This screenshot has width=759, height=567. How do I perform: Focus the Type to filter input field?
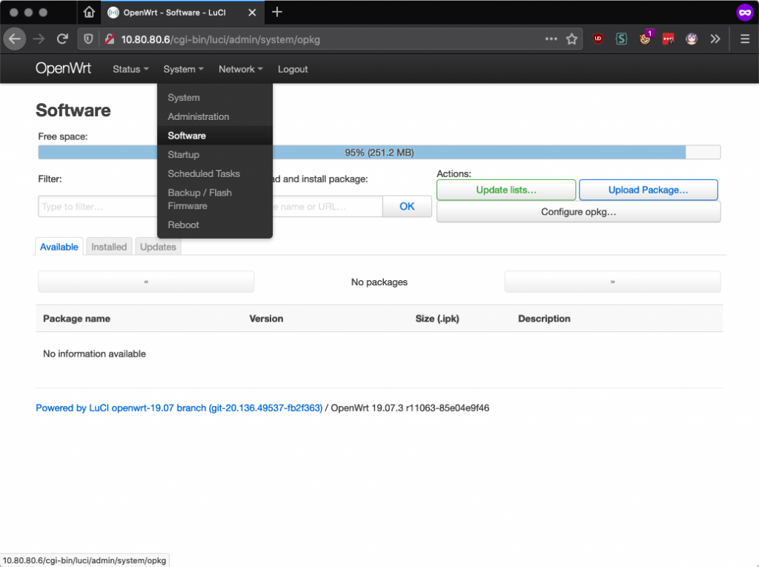(x=97, y=206)
